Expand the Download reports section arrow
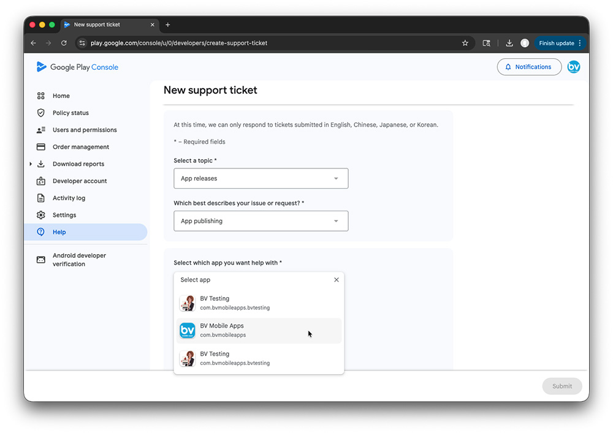 (x=31, y=164)
